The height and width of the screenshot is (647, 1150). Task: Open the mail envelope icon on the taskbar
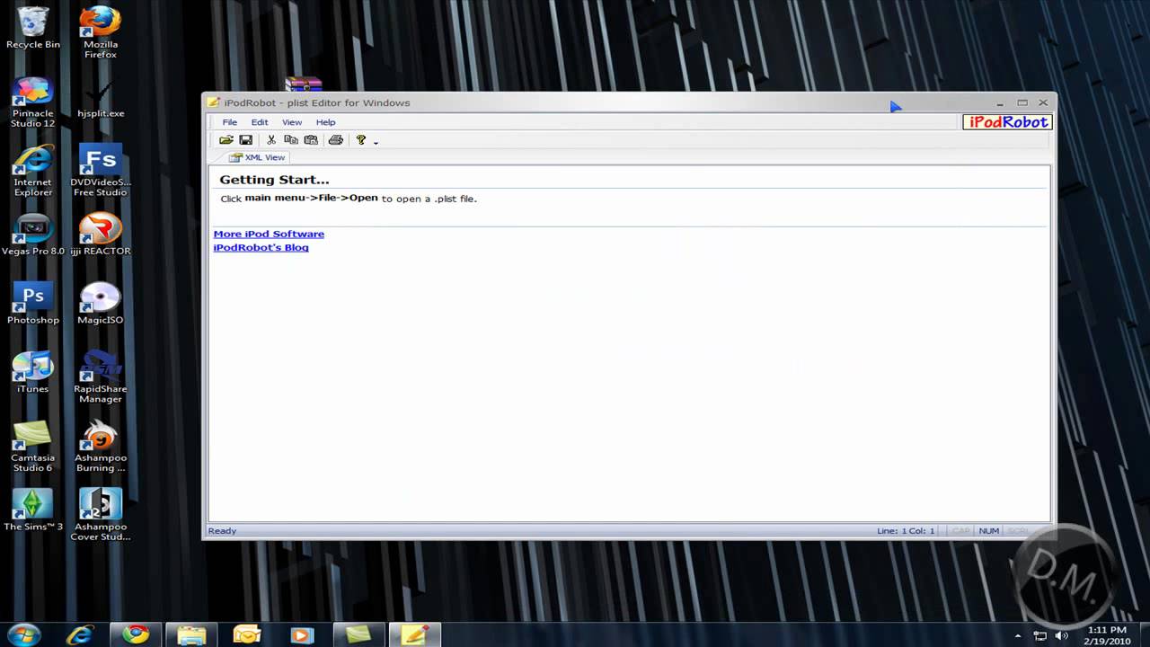click(x=247, y=634)
